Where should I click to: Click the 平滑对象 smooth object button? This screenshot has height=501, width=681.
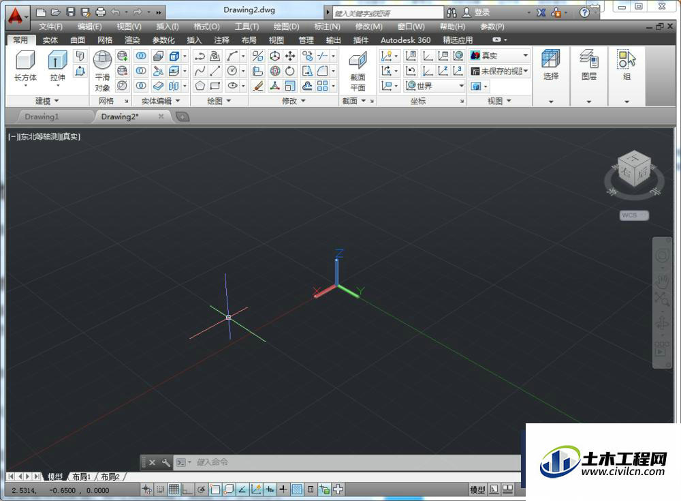click(103, 71)
